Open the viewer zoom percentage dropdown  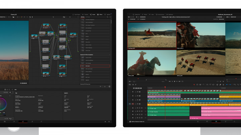[x=228, y=17]
